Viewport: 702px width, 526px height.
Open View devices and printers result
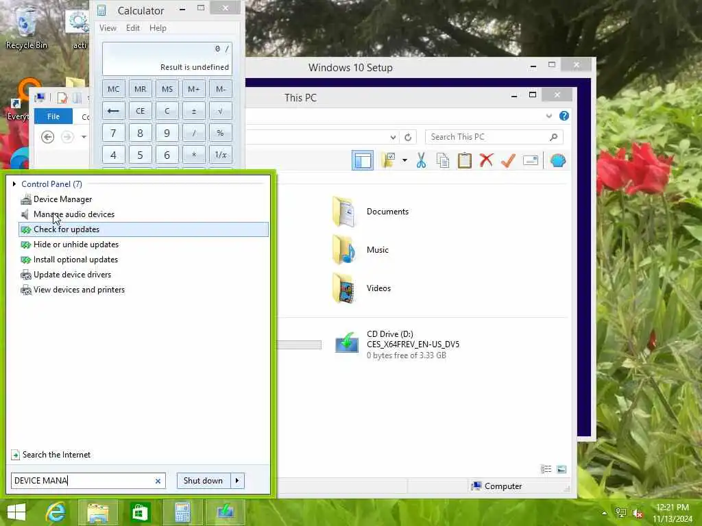coord(143,290)
